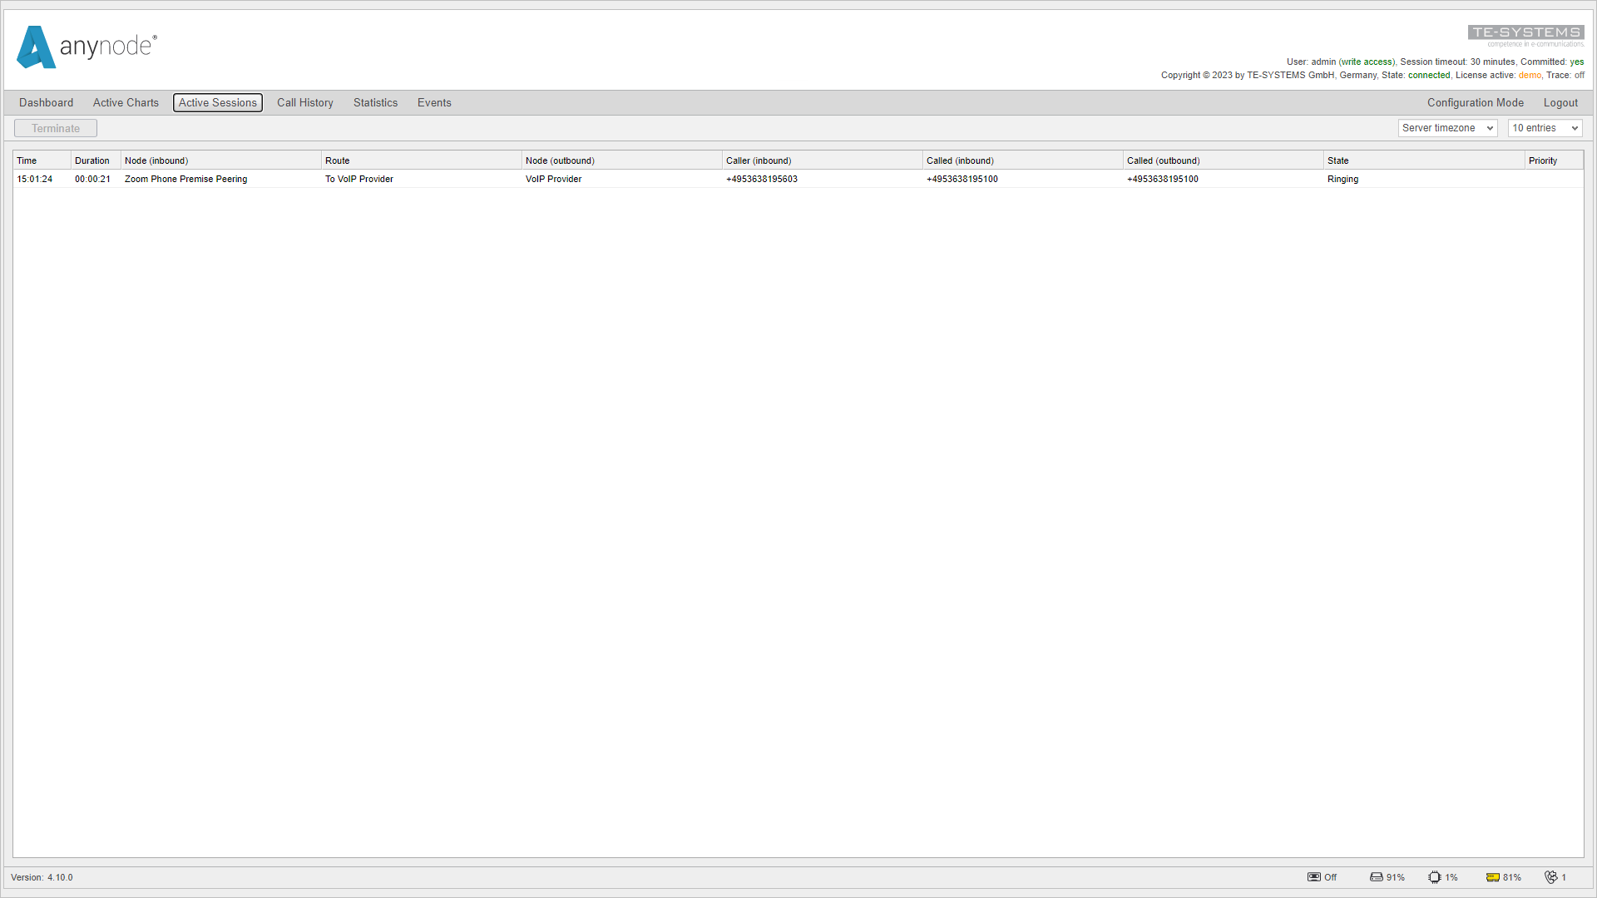Open the Active Charts section
Viewport: 1597px width, 898px height.
pos(125,102)
